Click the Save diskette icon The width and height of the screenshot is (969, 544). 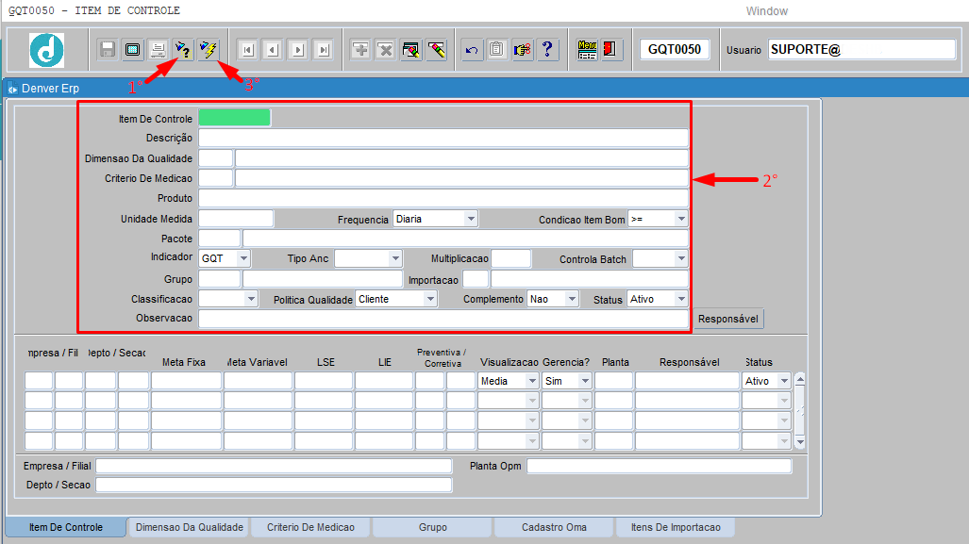click(x=108, y=49)
